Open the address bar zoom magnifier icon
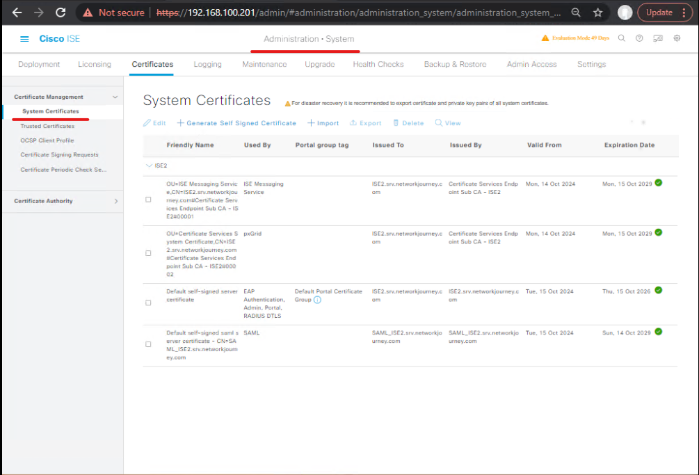Viewport: 699px width, 475px height. click(576, 13)
